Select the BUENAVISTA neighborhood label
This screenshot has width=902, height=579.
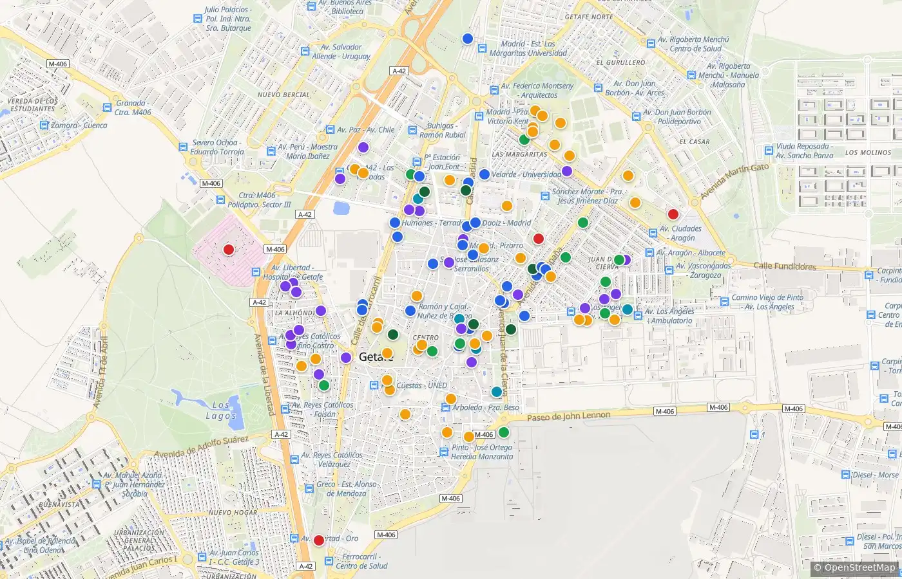[x=59, y=505]
